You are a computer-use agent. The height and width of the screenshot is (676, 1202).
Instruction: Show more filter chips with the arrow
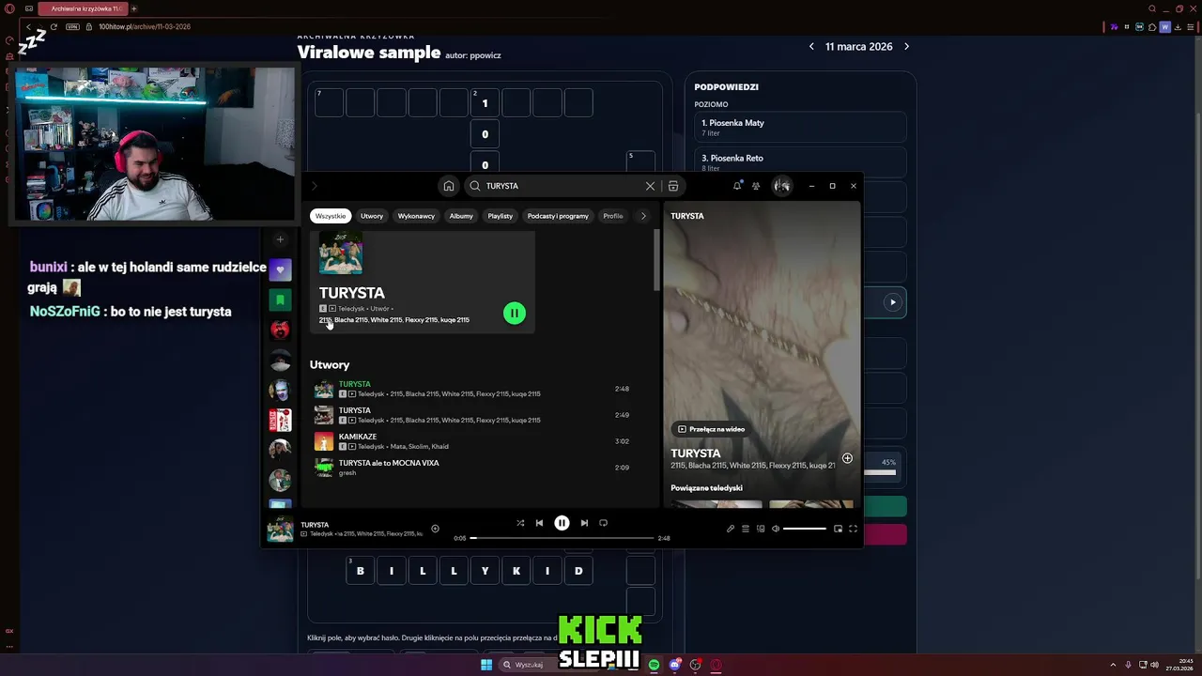tap(643, 216)
